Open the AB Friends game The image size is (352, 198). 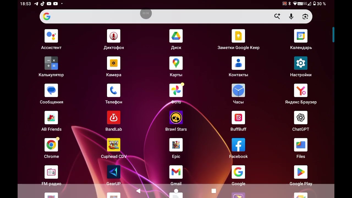tap(51, 118)
